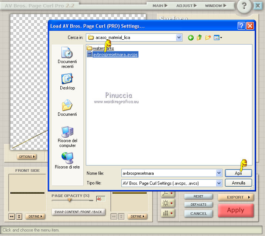The image size is (265, 236).
Task: Open front side DEFINE menu
Action: tap(35, 216)
